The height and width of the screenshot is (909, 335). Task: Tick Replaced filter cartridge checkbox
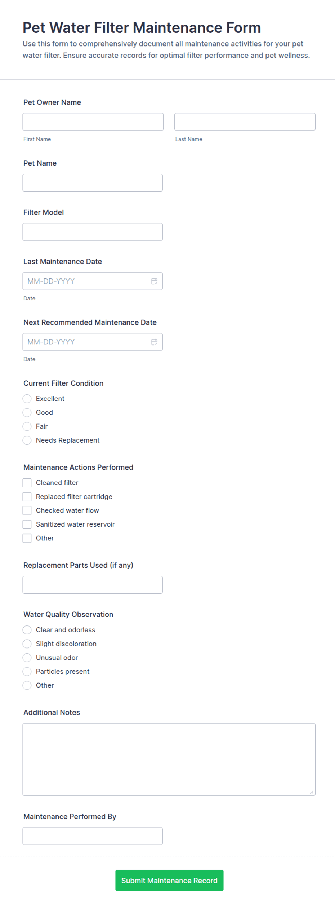[27, 497]
